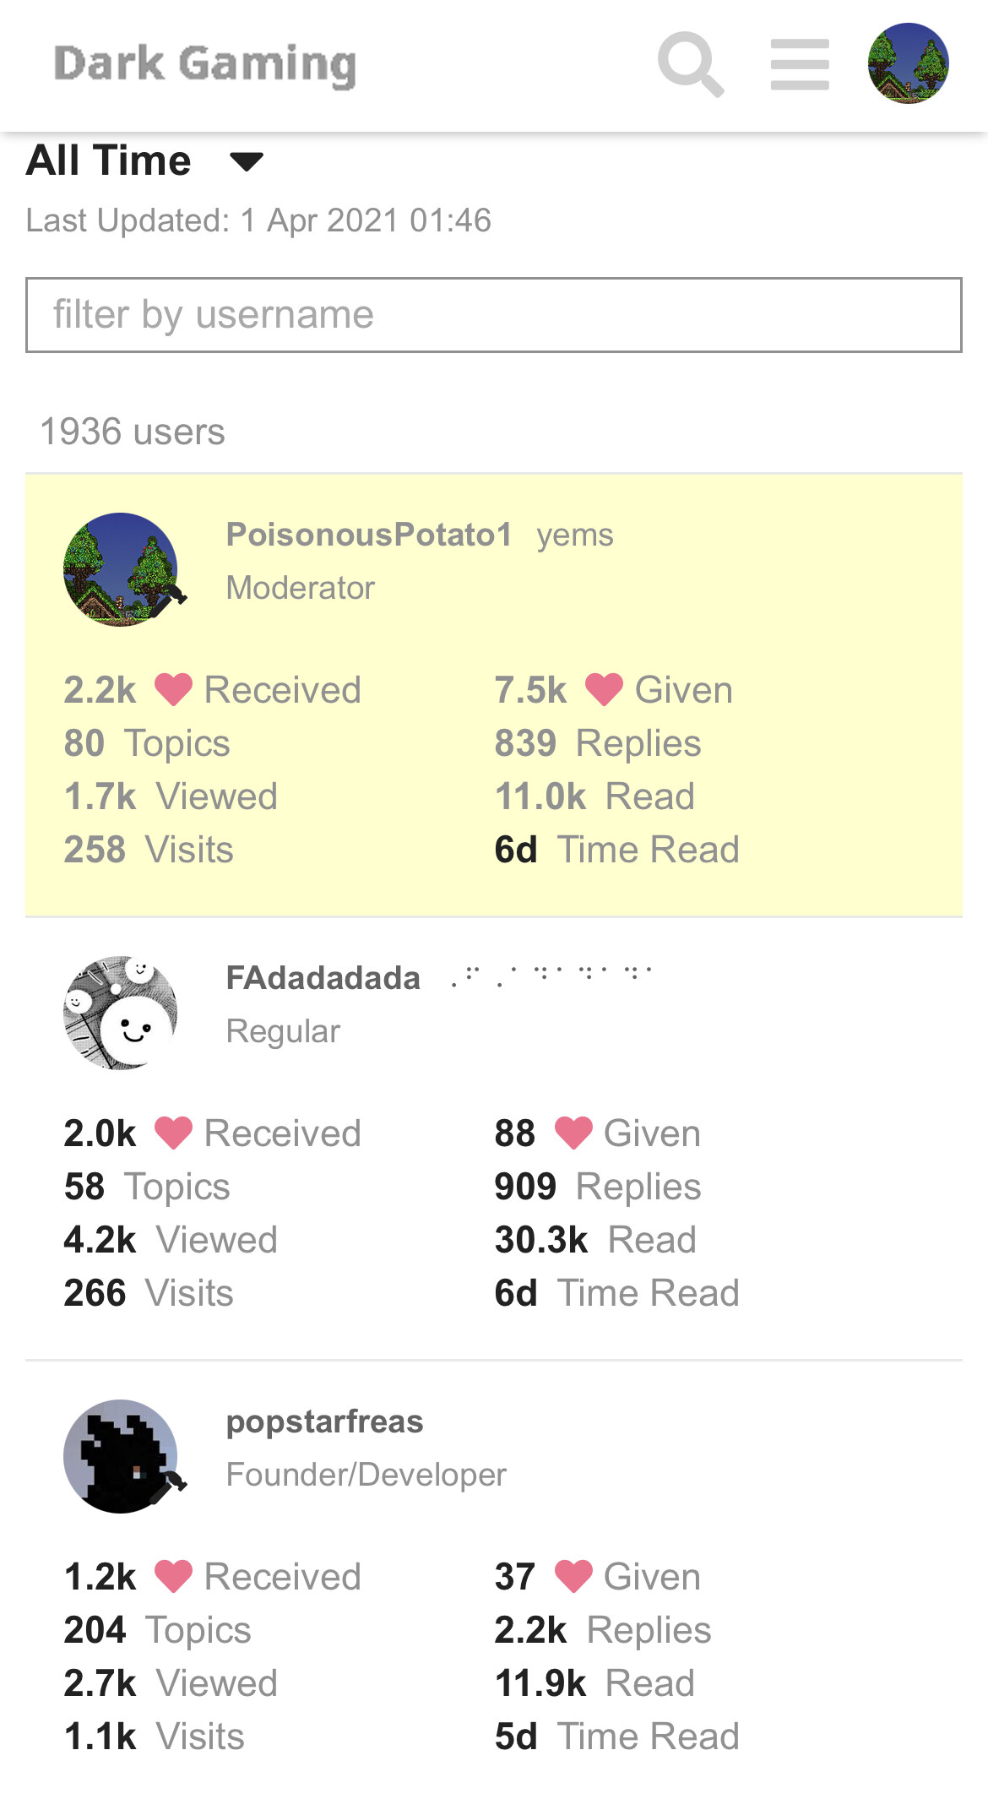Click the heart beside FAdadadada's 2.0k Received
The image size is (988, 1799).
(x=174, y=1133)
